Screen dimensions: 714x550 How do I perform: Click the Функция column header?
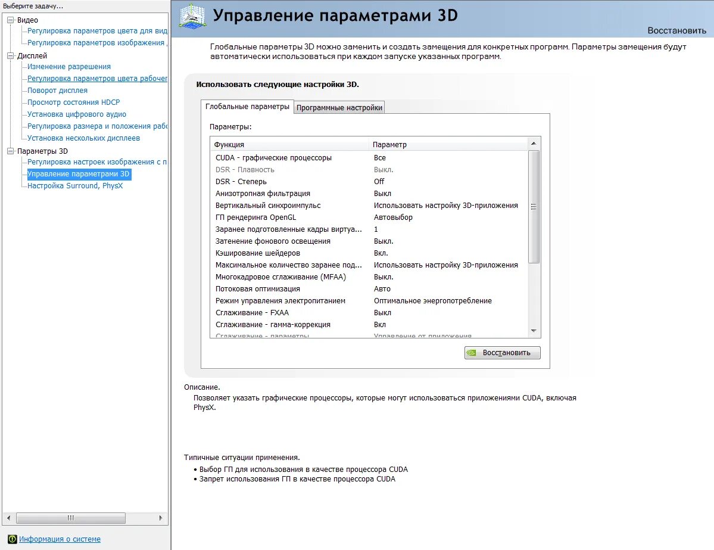(x=289, y=144)
